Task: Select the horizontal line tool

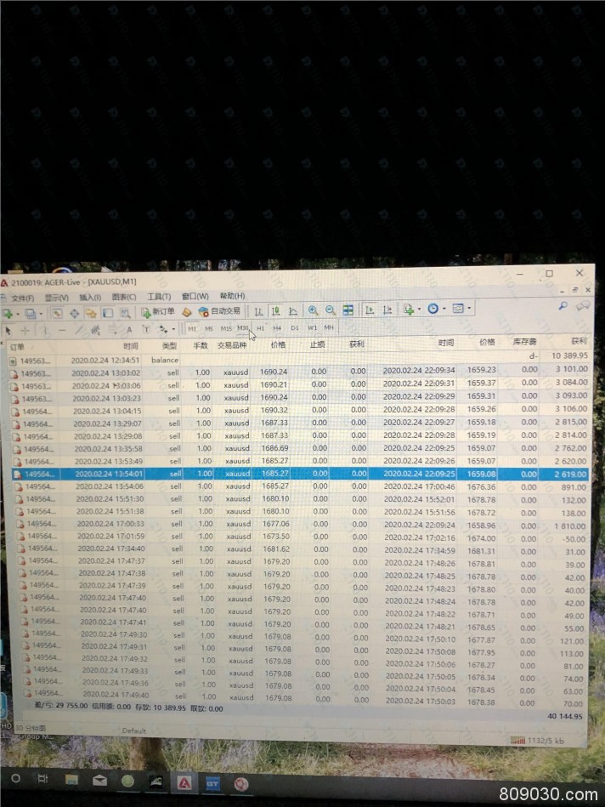Action: pos(62,330)
